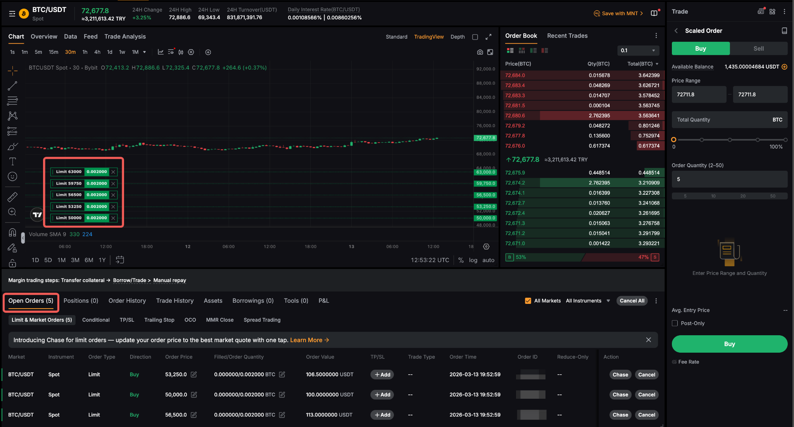Viewport: 794px width, 427px height.
Task: Click the chart screenshot camera icon
Action: pyautogui.click(x=480, y=52)
